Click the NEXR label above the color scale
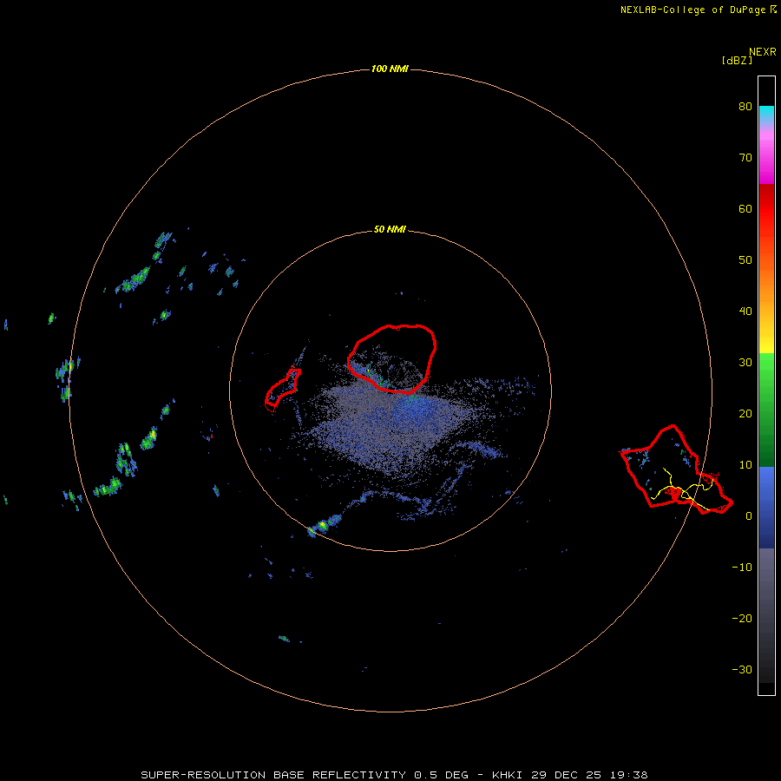 click(x=763, y=52)
